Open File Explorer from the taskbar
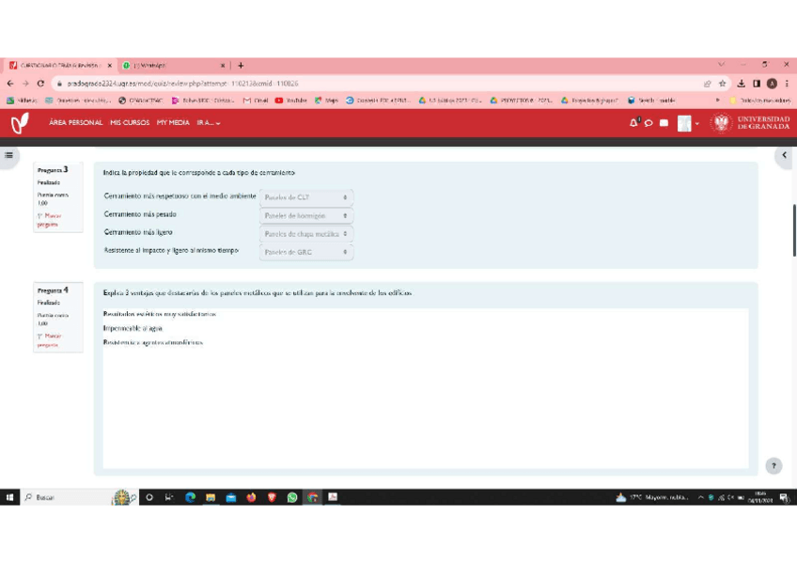This screenshot has height=563, width=797. pyautogui.click(x=211, y=497)
